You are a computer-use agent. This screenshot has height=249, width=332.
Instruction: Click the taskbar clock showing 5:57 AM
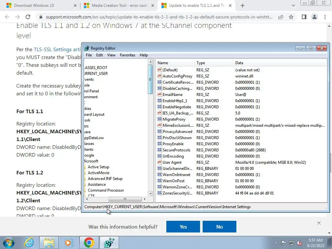tap(315, 243)
